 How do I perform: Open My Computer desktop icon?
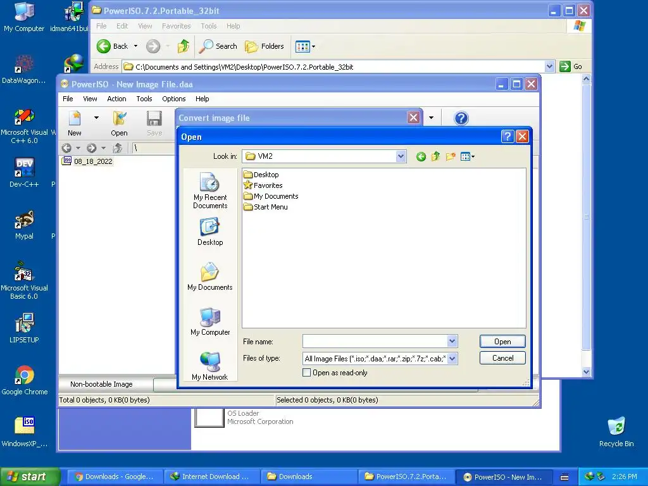pos(24,17)
